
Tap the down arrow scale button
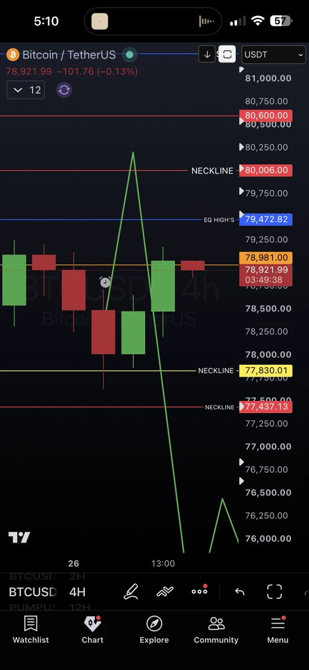[x=207, y=54]
